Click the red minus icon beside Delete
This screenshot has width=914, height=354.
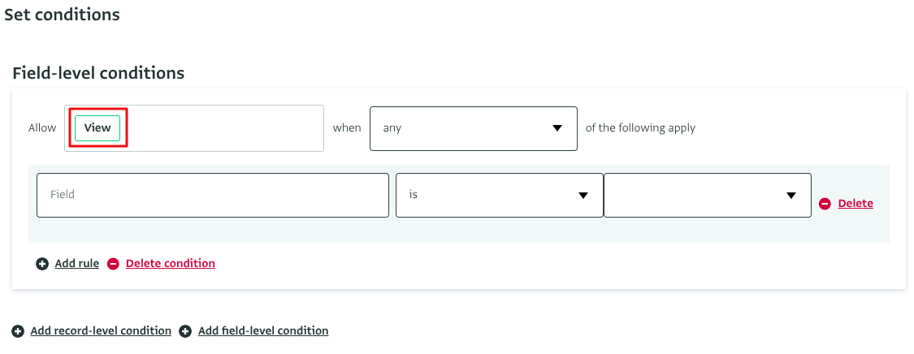[825, 204]
